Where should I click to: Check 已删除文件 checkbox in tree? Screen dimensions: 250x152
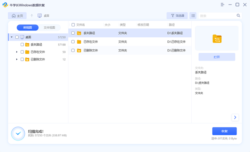pos(22,59)
